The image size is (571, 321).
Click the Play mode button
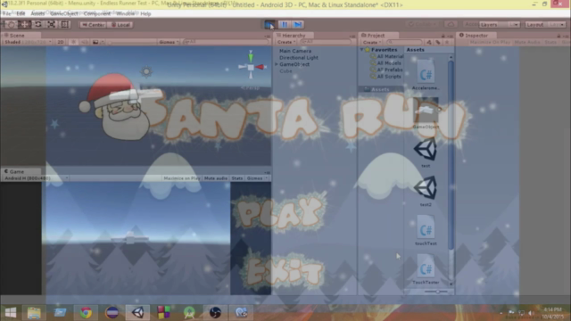coord(269,25)
